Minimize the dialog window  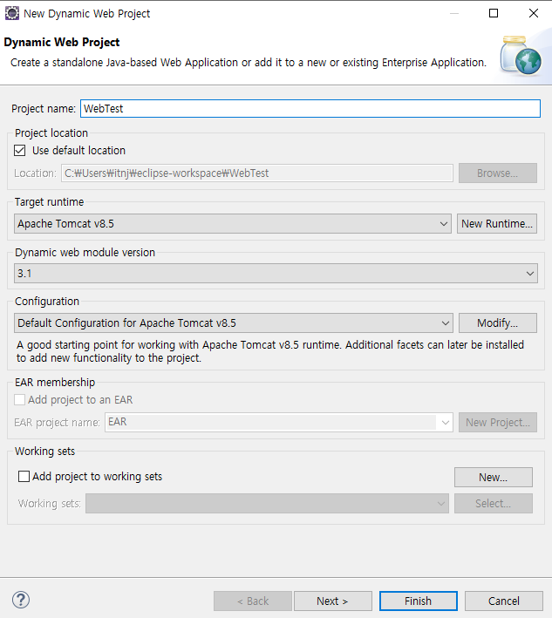[454, 13]
